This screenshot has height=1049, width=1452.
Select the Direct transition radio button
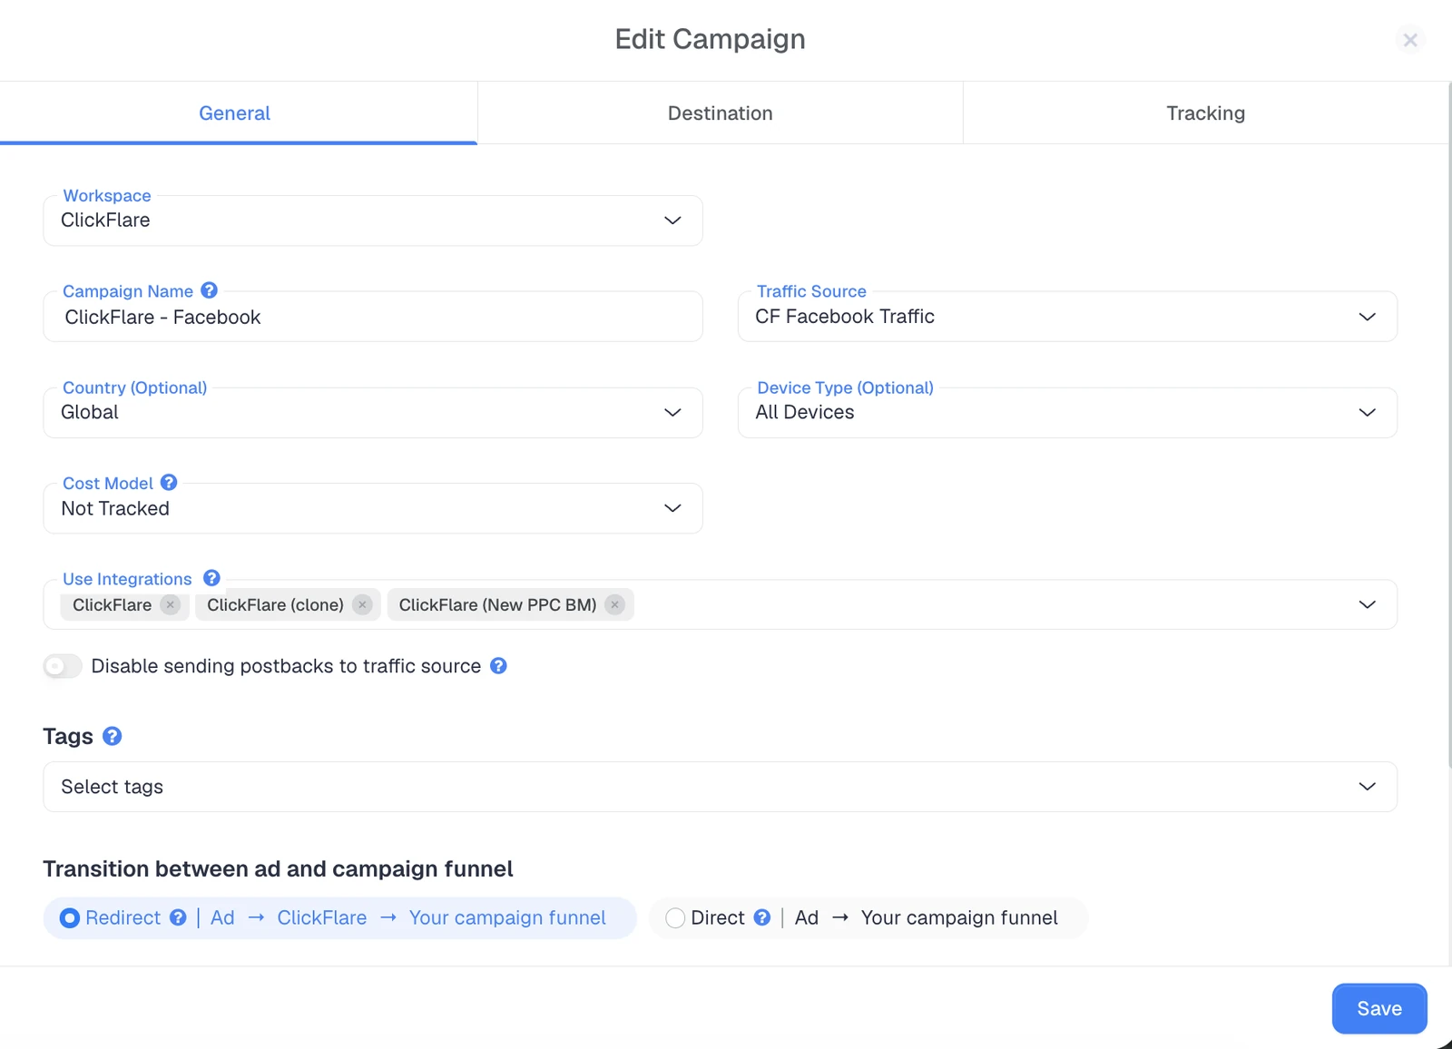pos(675,918)
